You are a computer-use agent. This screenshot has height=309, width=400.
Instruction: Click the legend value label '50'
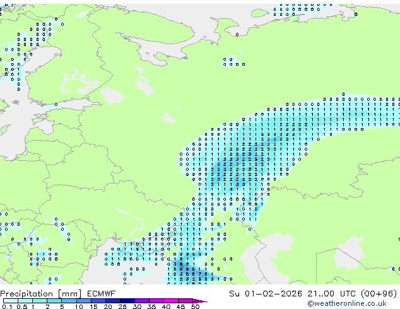click(x=195, y=306)
